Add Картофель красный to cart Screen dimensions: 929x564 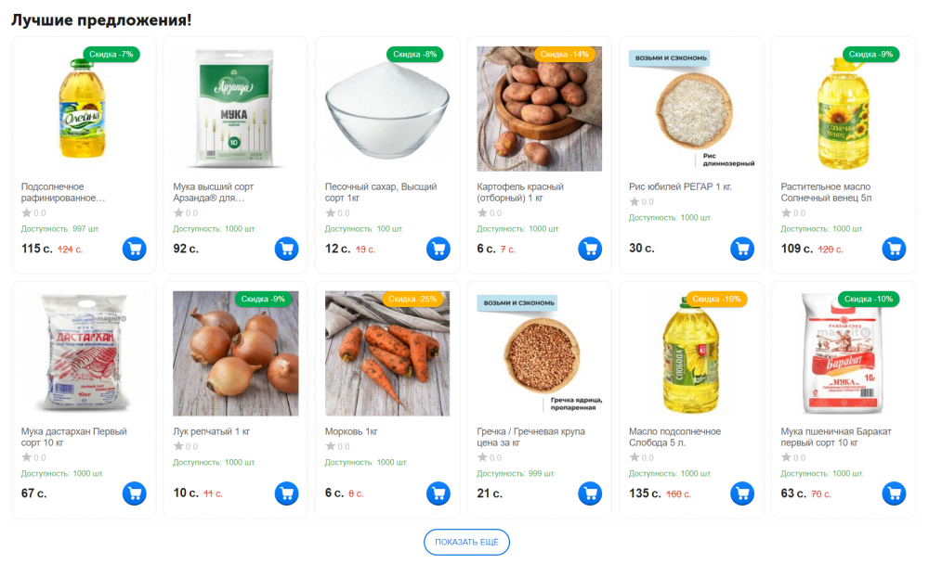[x=590, y=249]
